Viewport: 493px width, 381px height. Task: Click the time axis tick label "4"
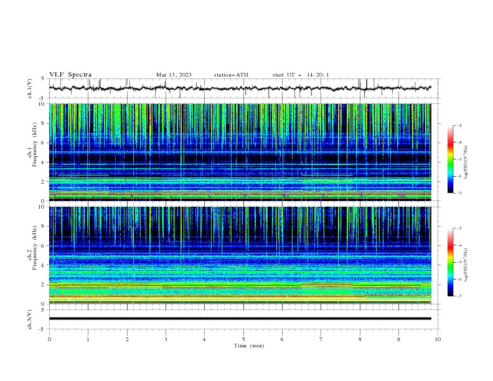pos(204,339)
